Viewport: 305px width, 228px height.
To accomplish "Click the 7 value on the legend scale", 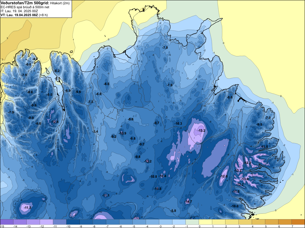I will (x=292, y=226).
